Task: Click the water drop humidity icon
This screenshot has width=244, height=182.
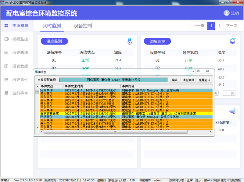Action: point(232,41)
